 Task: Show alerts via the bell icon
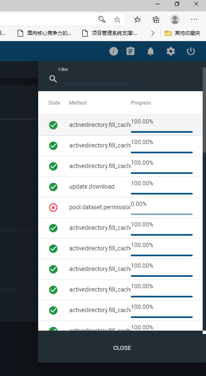(151, 51)
